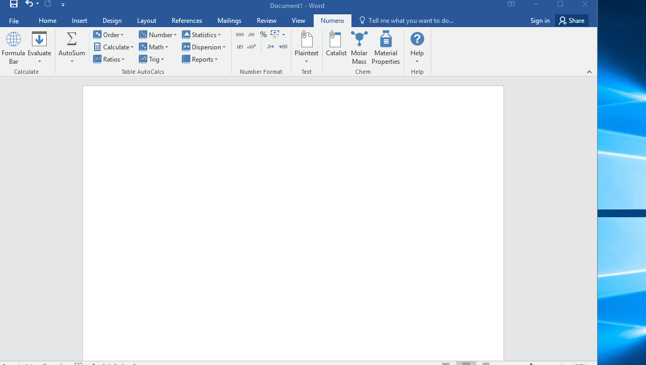Open the currency format dropdown arrow

283,35
